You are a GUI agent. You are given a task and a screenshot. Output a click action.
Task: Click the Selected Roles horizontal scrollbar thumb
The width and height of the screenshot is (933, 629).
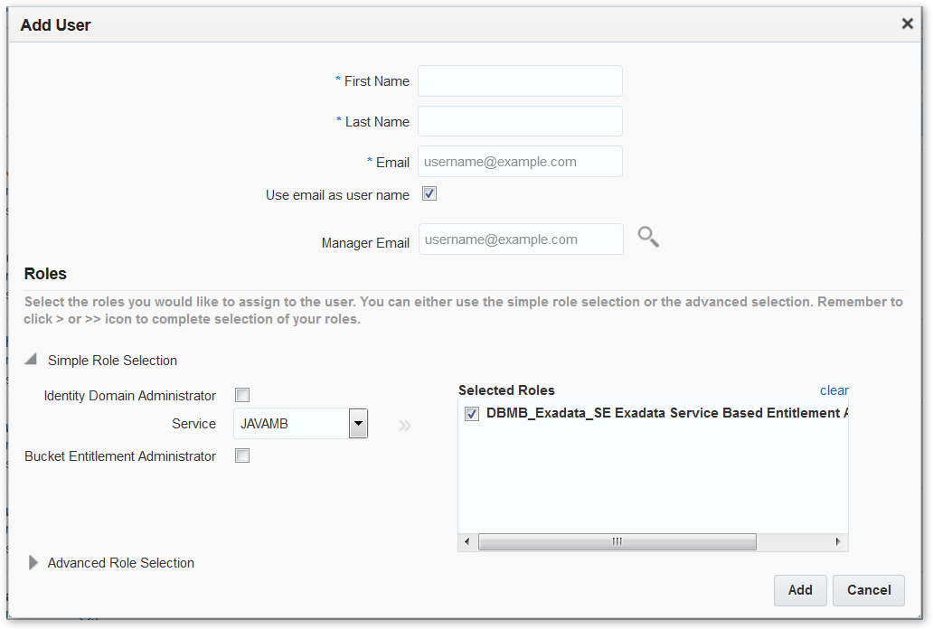pyautogui.click(x=617, y=541)
